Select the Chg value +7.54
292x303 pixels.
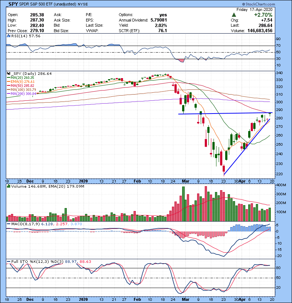[267, 20]
